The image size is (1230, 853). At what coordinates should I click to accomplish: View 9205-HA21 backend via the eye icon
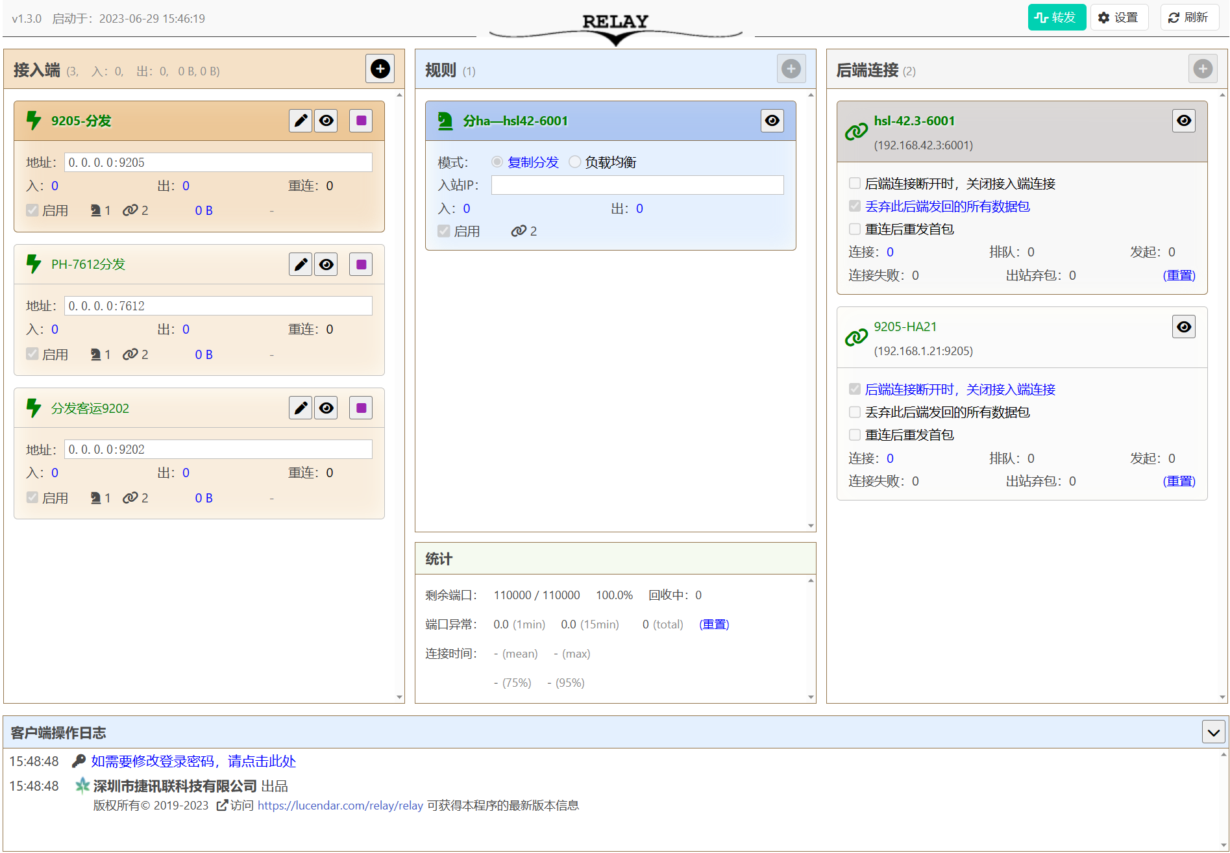pyautogui.click(x=1184, y=327)
